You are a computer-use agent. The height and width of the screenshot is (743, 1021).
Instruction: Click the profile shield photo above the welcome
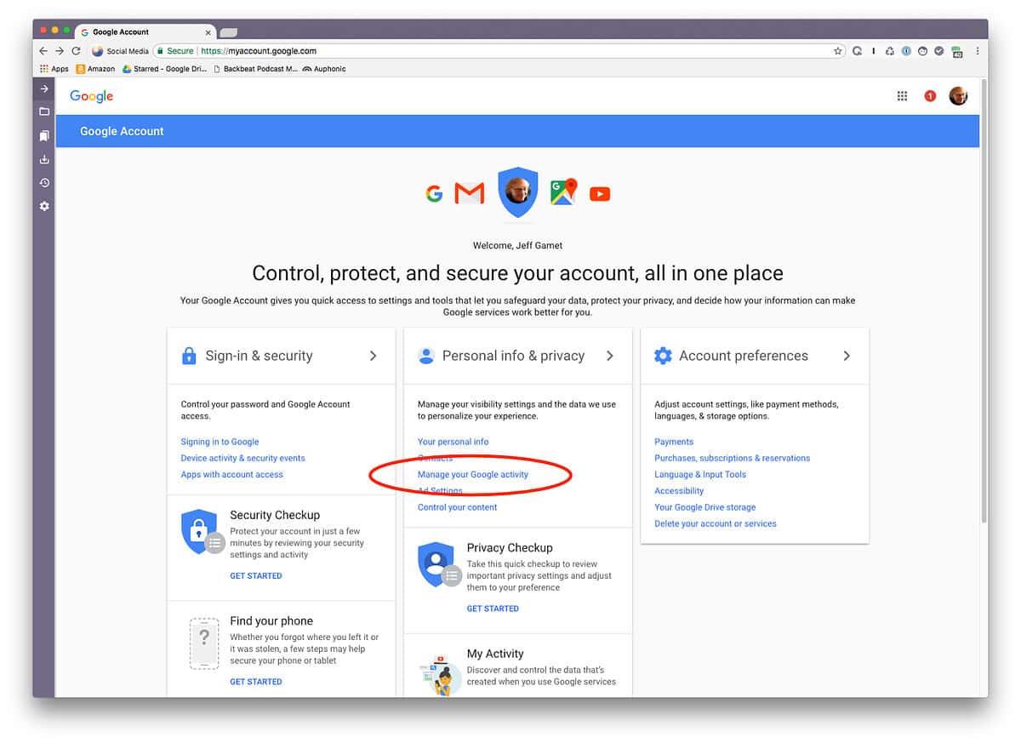[517, 191]
